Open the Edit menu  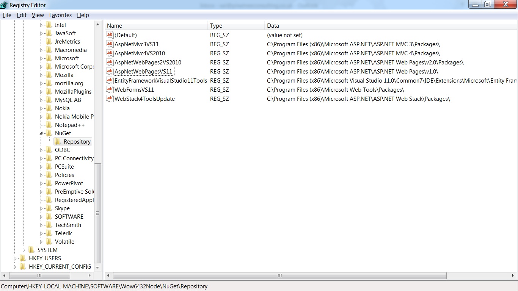[22, 15]
